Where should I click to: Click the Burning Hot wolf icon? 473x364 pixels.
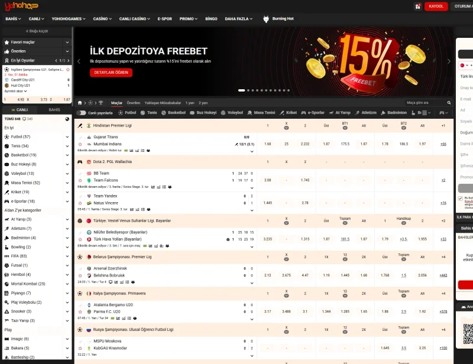coord(265,19)
